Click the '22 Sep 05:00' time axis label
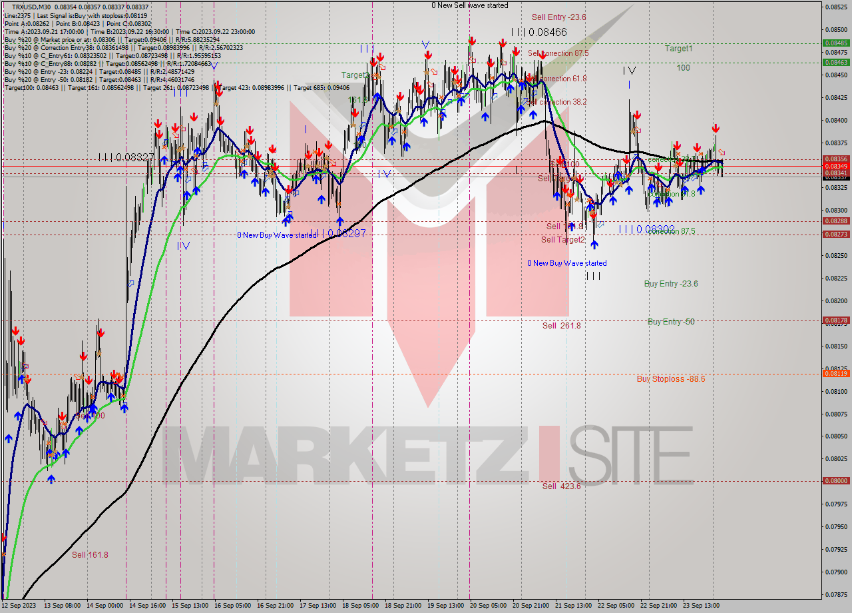The height and width of the screenshot is (613, 852). (x=616, y=606)
